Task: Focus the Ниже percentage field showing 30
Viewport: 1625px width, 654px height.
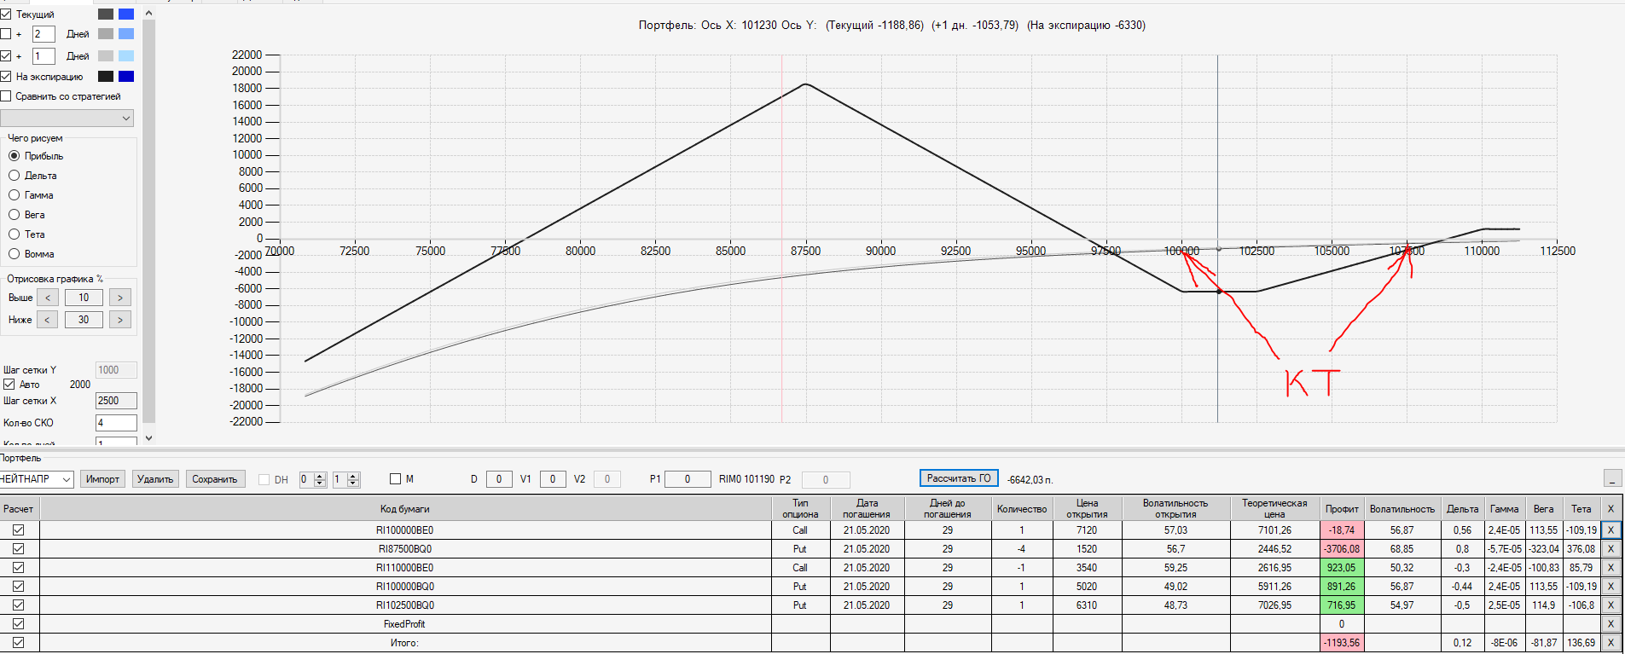Action: coord(84,320)
